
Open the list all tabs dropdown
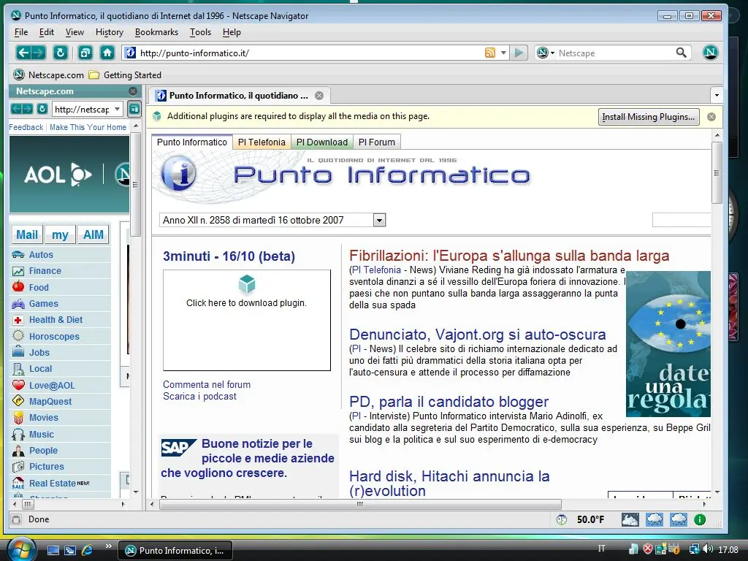click(x=717, y=96)
